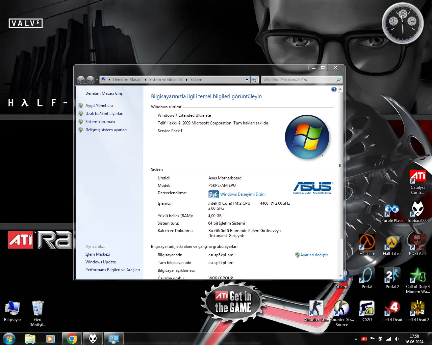Open Sistem koruması settings
The height and width of the screenshot is (345, 432).
100,122
